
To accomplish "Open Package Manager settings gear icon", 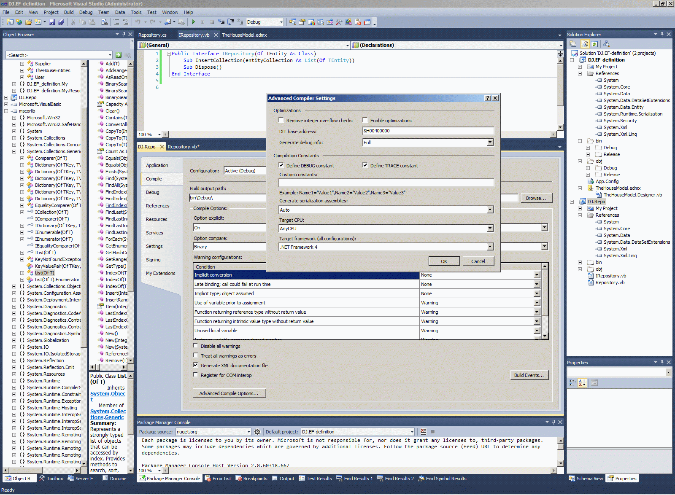I will point(257,432).
